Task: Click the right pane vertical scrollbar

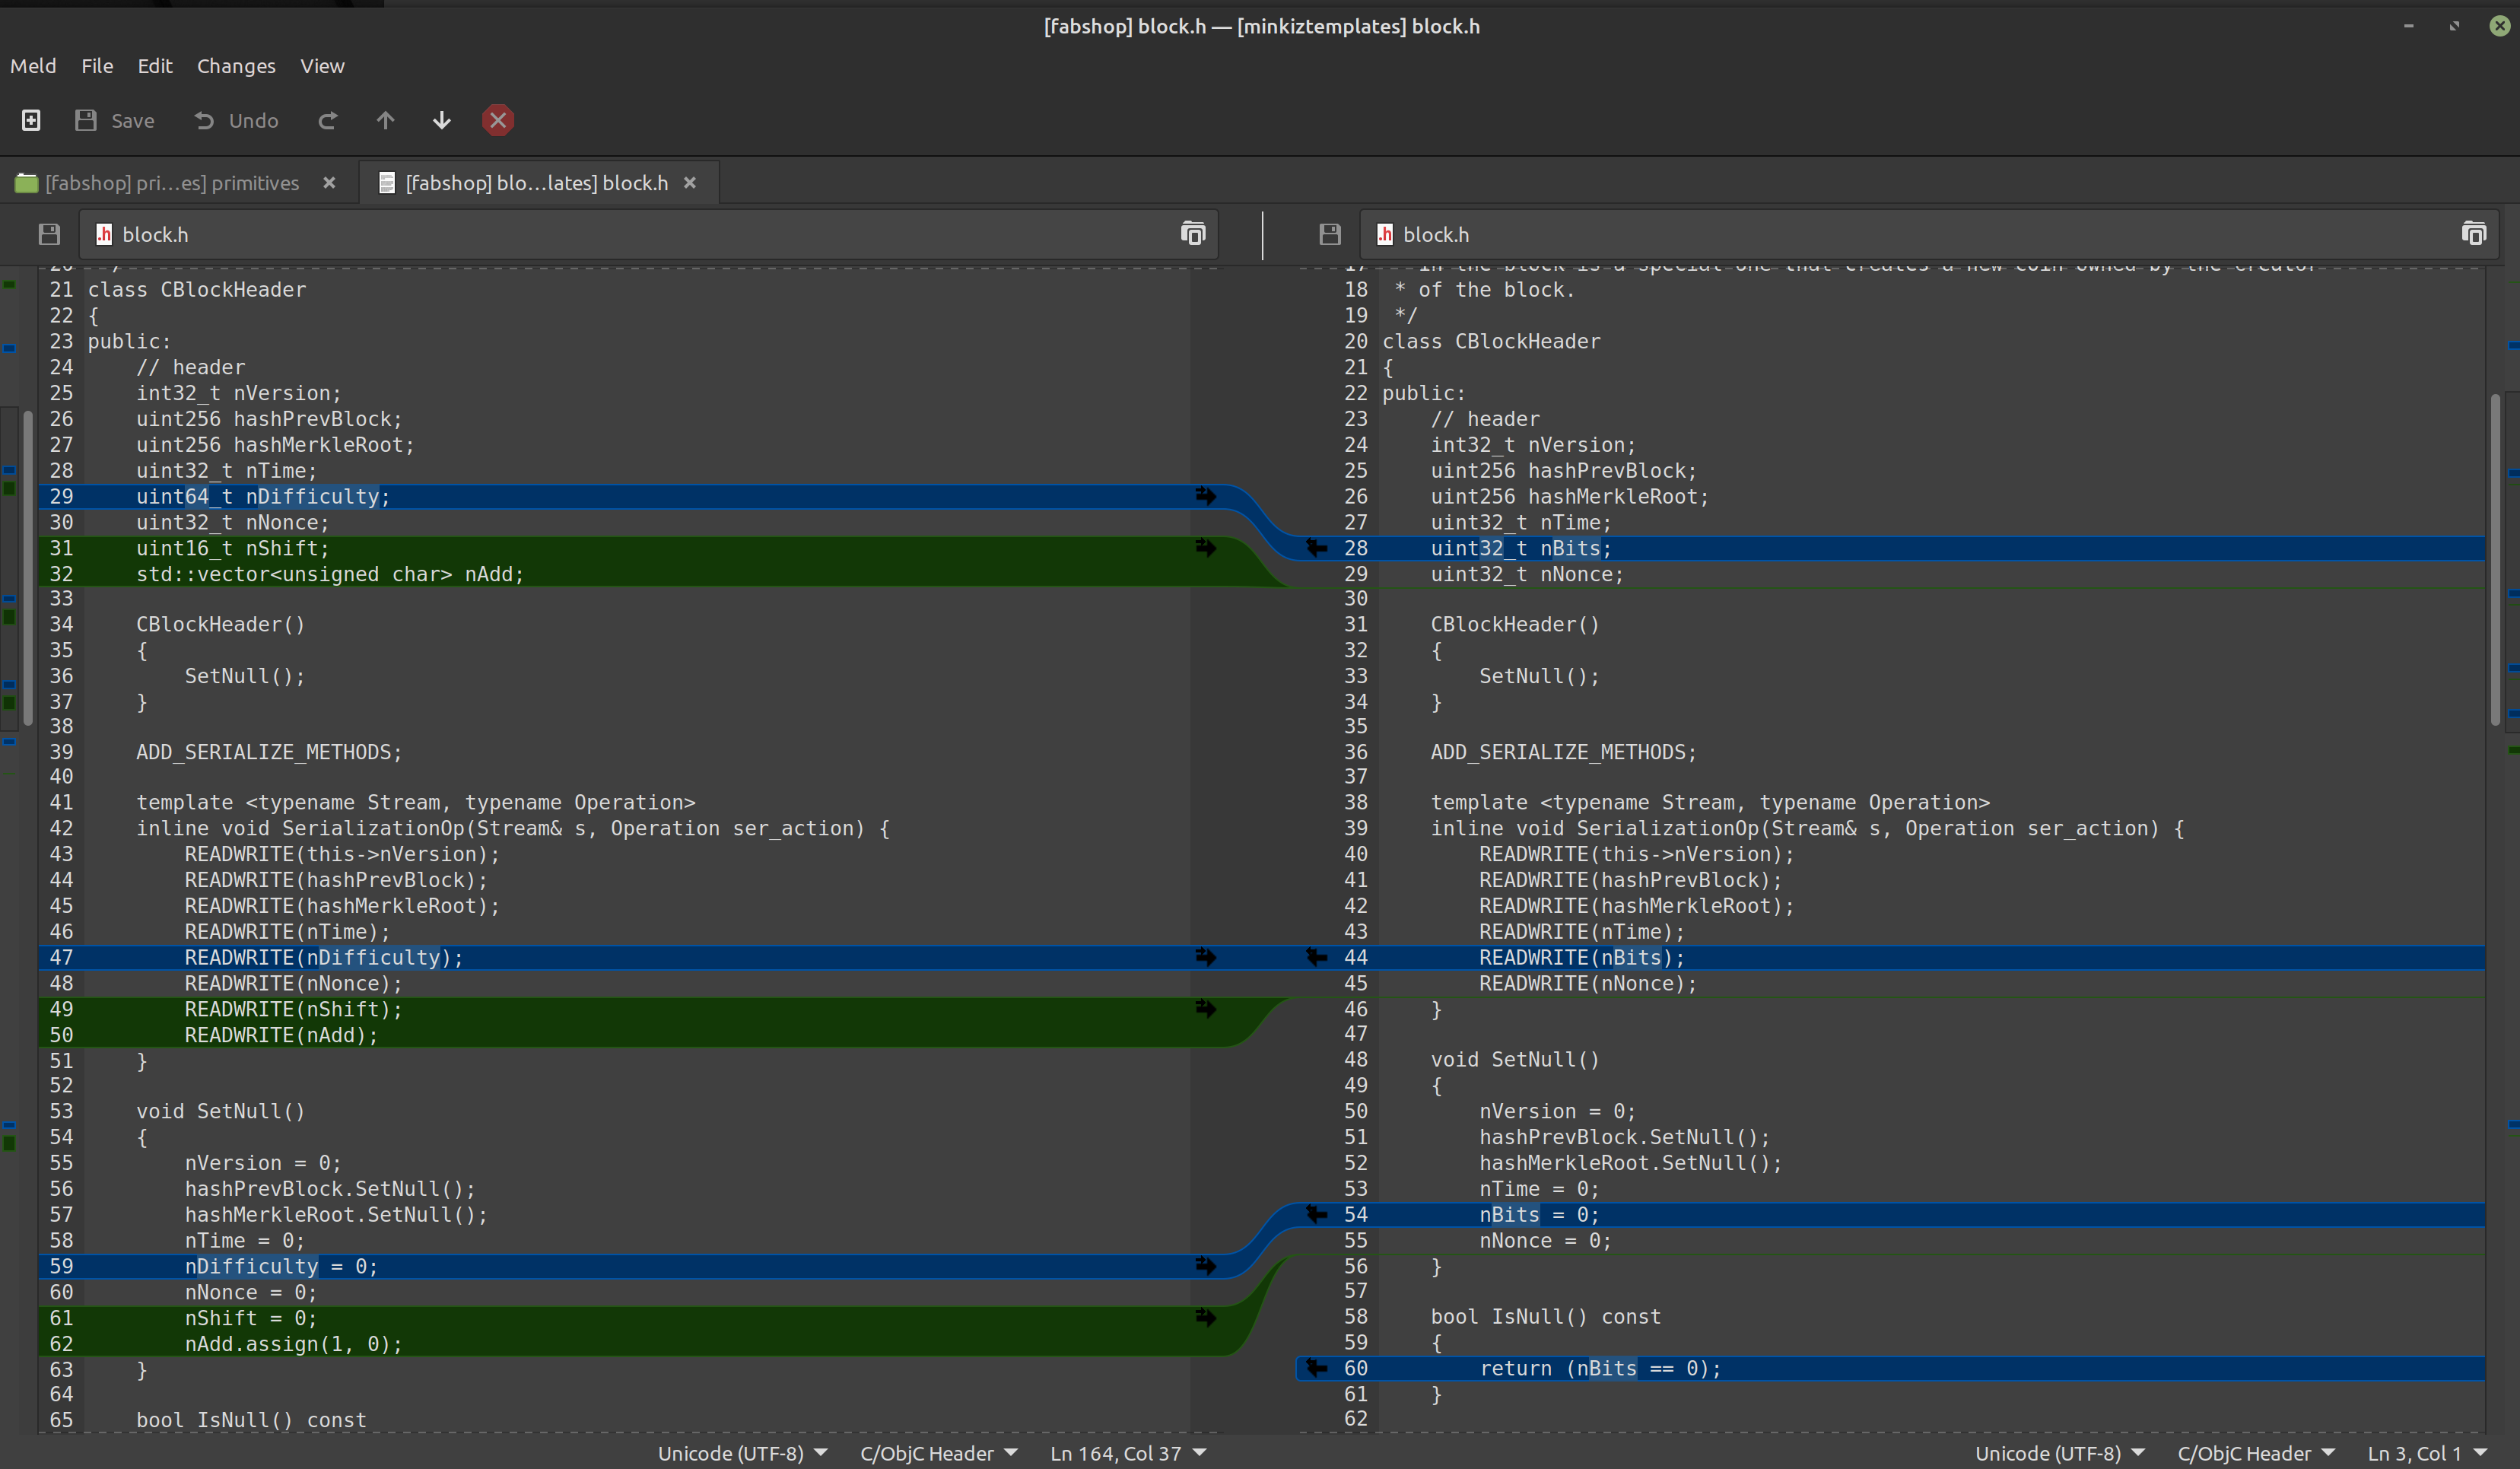Action: click(x=2495, y=560)
